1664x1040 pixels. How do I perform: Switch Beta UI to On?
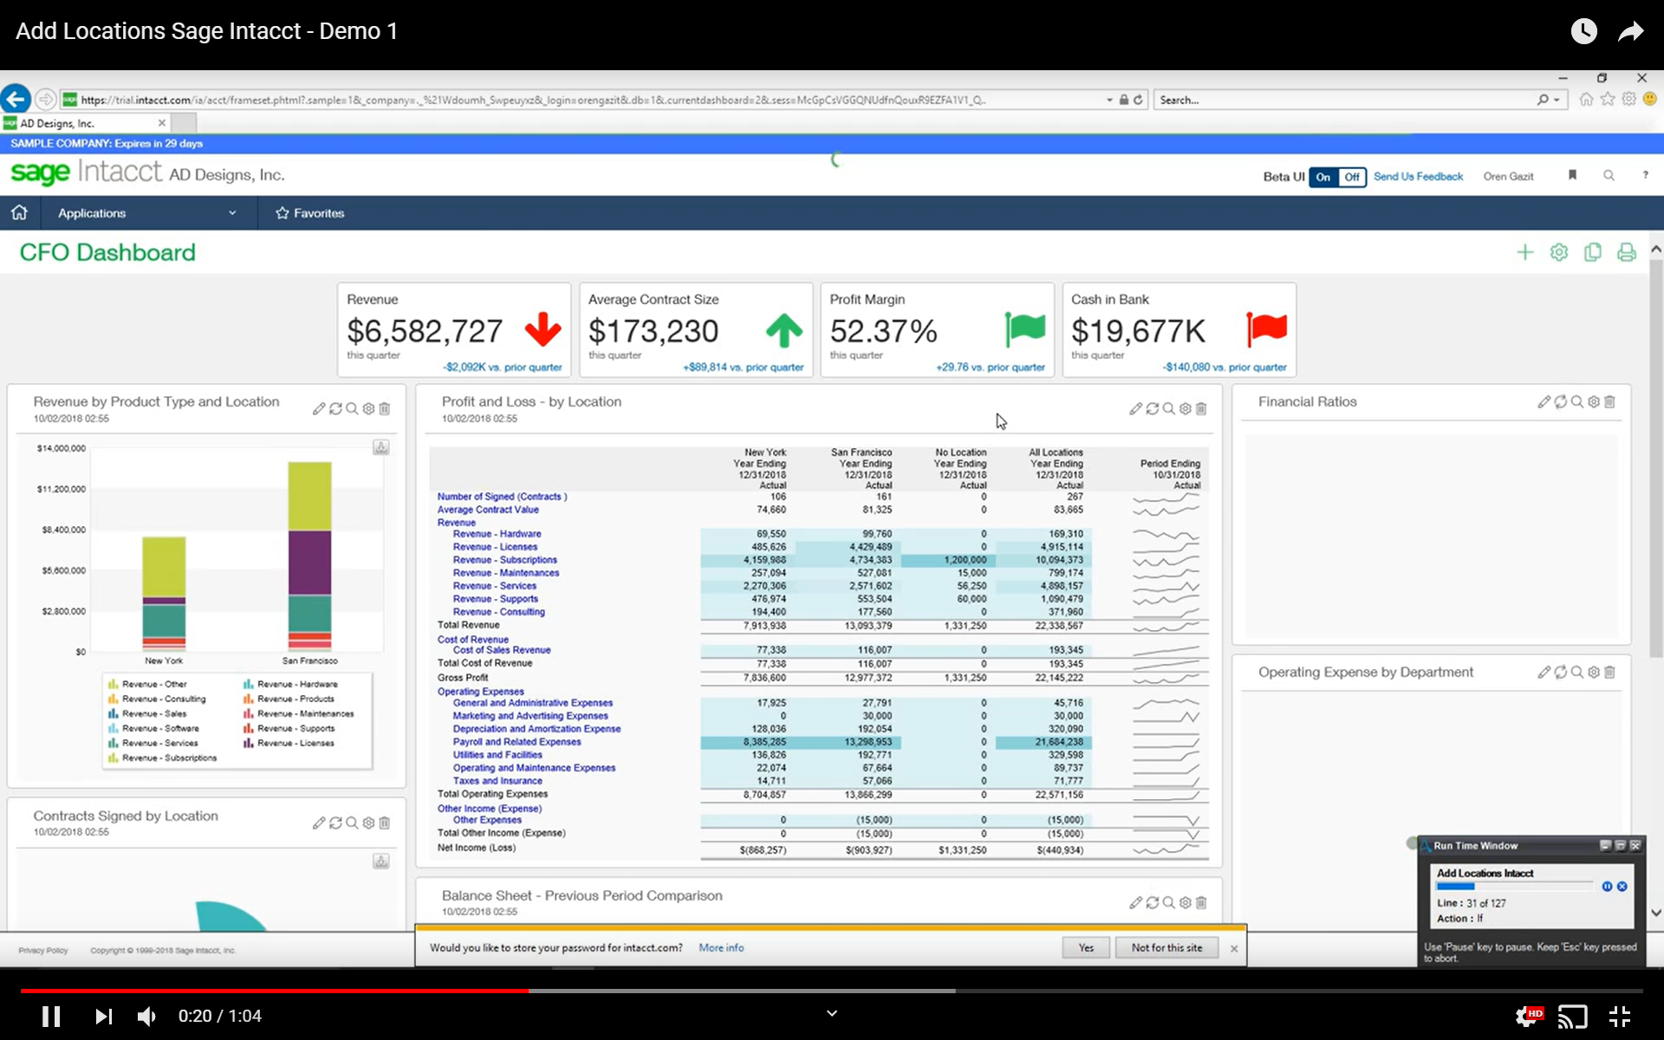tap(1323, 177)
